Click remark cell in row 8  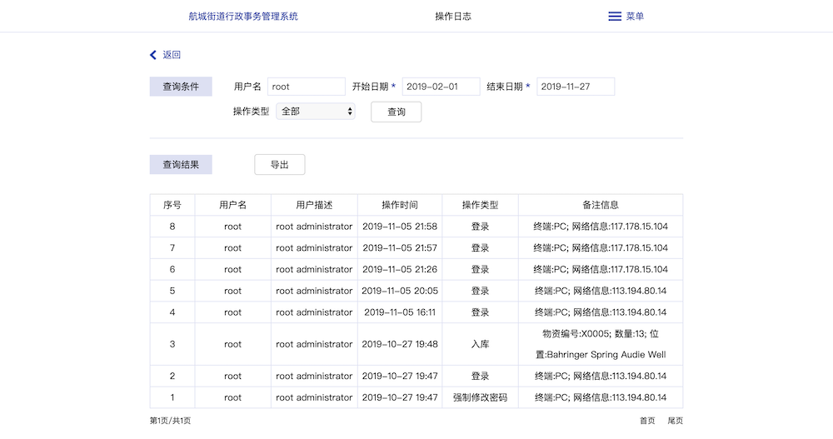click(x=601, y=227)
